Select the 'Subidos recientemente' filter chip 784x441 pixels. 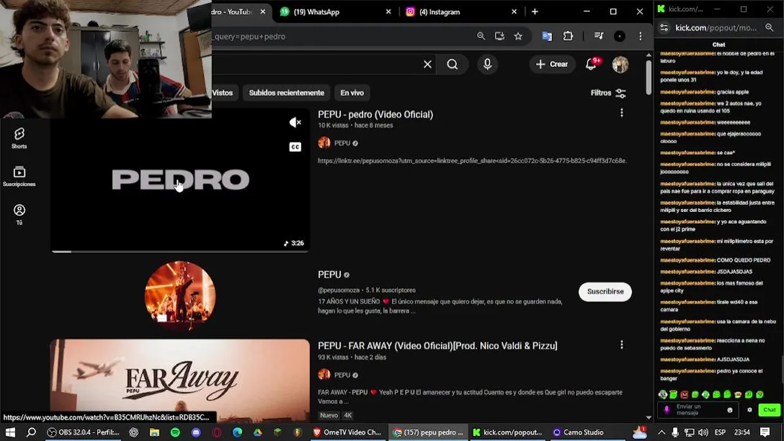tap(287, 93)
